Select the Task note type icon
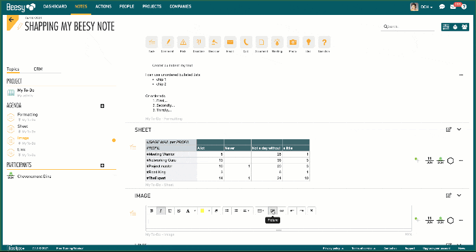This screenshot has width=476, height=252. click(x=152, y=42)
